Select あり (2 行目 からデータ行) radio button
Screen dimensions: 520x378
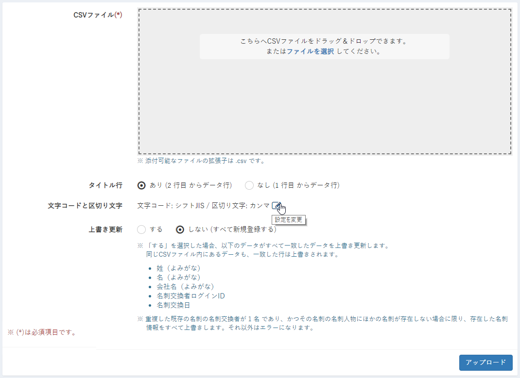[x=141, y=185]
